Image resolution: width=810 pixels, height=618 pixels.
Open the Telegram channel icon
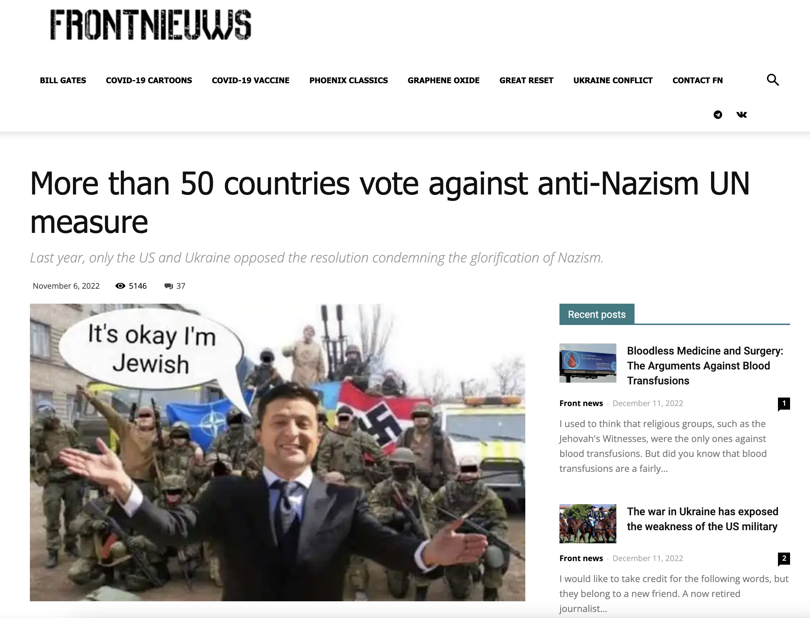[717, 115]
